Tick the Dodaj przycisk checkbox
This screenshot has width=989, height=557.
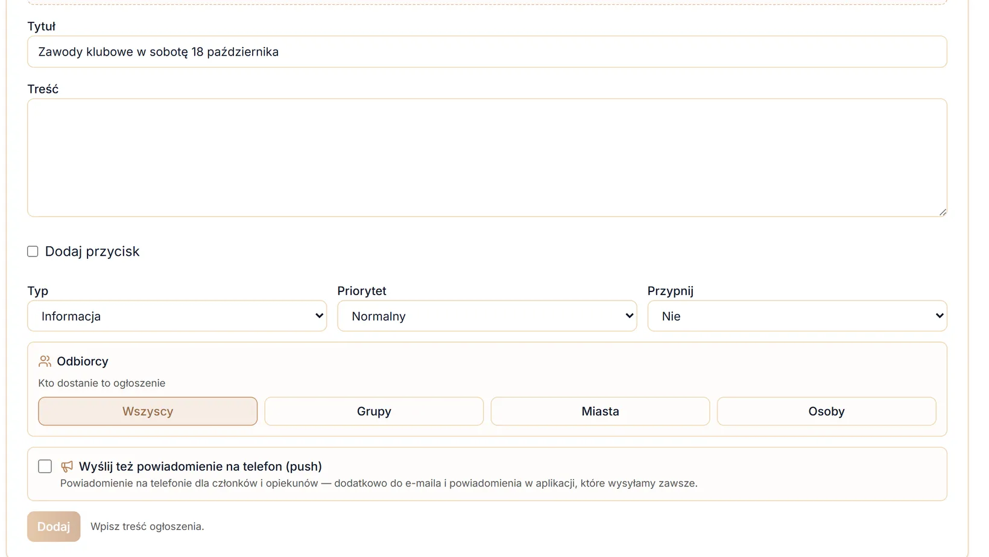(x=33, y=252)
